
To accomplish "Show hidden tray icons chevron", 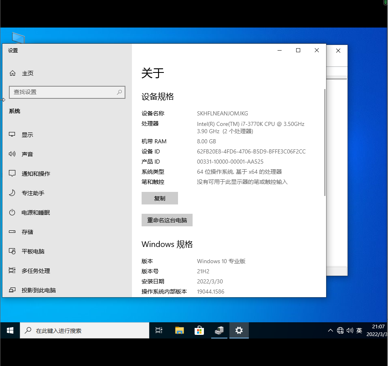I will click(x=330, y=330).
